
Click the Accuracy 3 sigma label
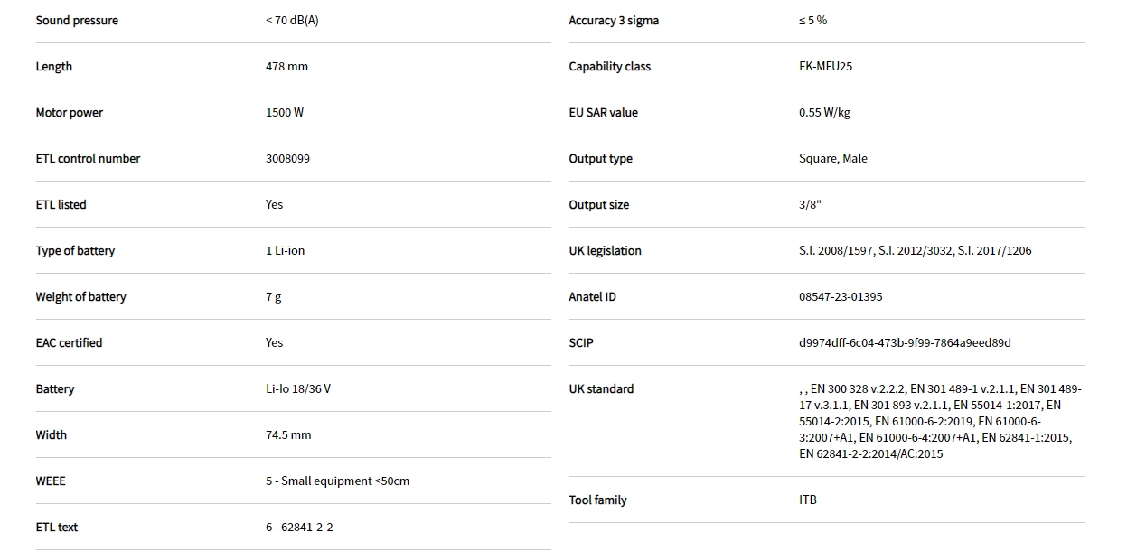614,21
